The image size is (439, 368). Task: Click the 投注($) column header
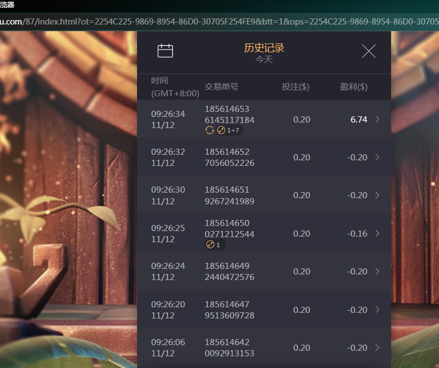point(295,87)
